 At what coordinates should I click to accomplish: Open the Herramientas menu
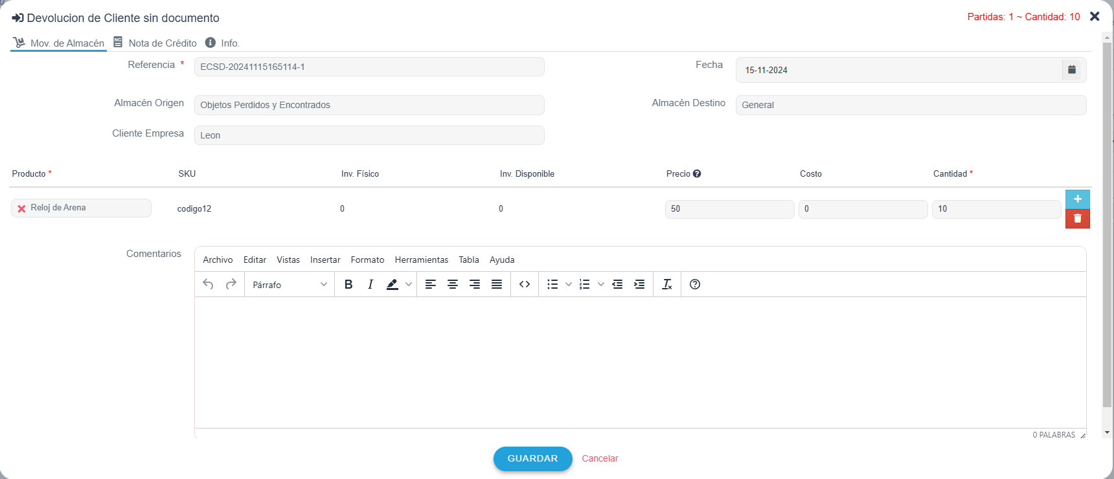422,260
